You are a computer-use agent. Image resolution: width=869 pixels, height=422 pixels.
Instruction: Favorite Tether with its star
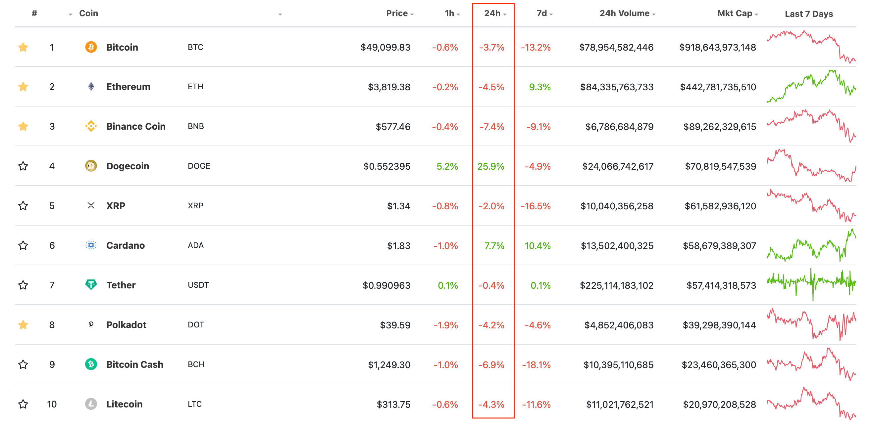(x=23, y=285)
